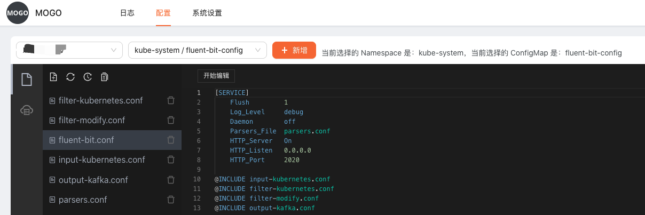
Task: Click the orange 新增 button
Action: pos(294,50)
